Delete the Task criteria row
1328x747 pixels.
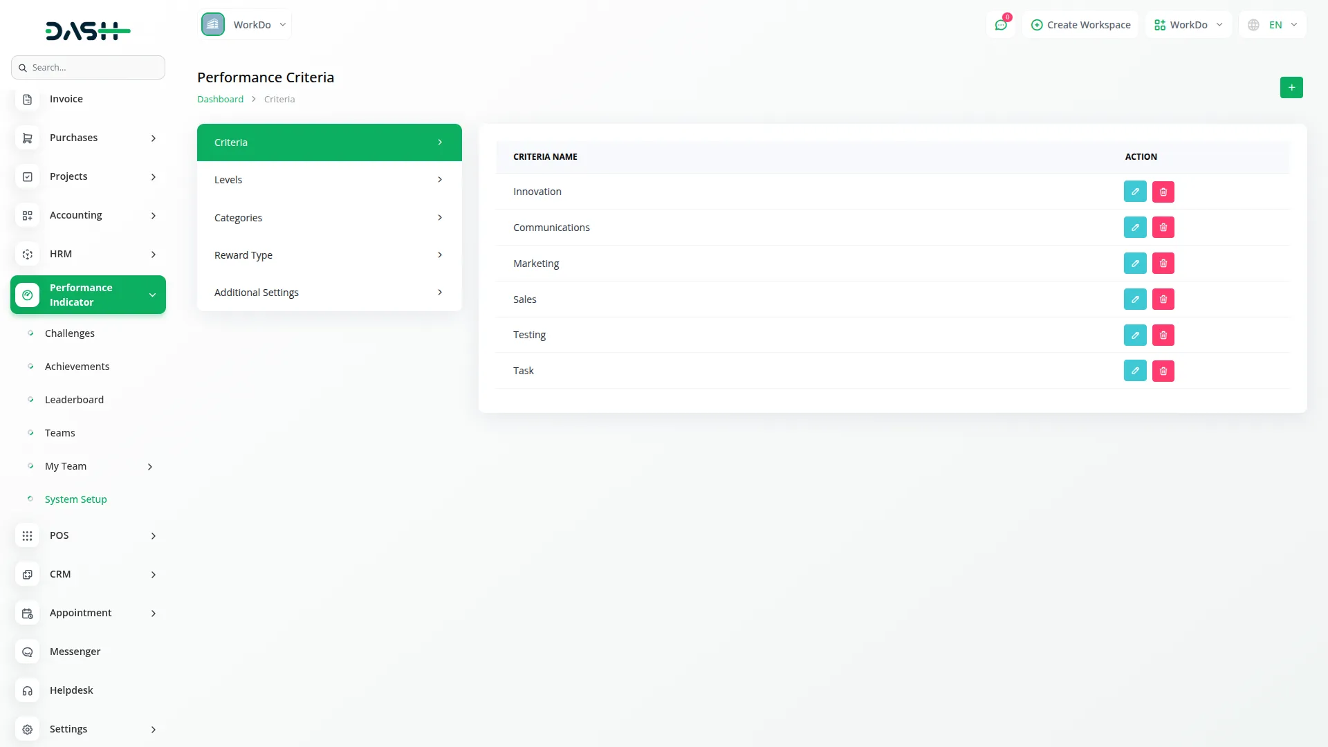click(1163, 371)
